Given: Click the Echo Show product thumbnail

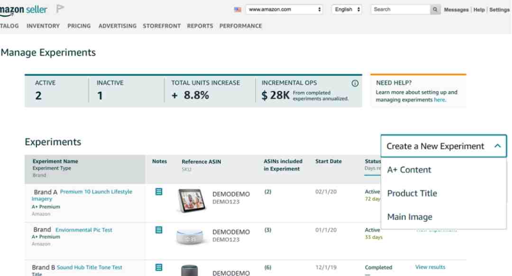Looking at the screenshot, I should click(192, 201).
